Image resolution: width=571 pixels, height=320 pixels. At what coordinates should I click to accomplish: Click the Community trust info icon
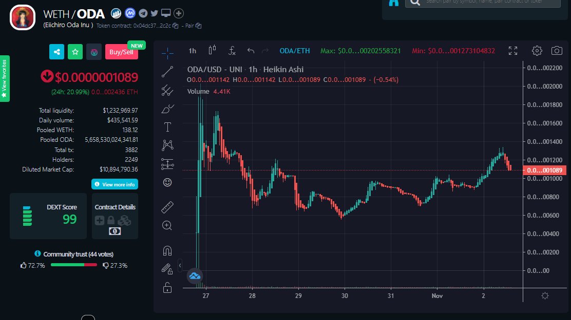click(x=37, y=253)
